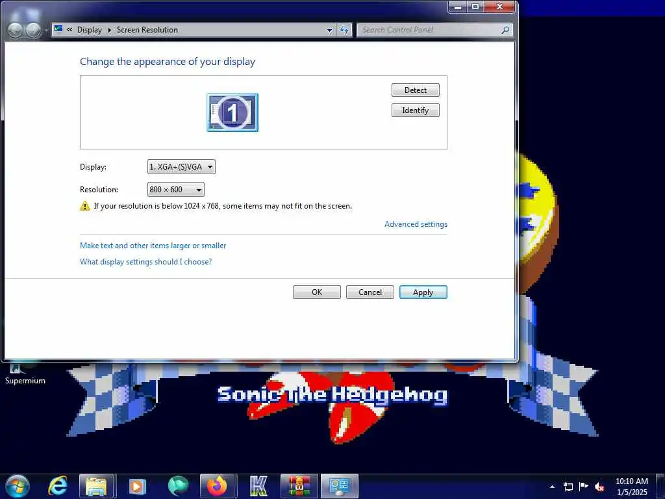Minimize the Screen Resolution window

458,6
